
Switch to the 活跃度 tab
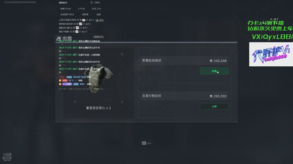(85, 14)
